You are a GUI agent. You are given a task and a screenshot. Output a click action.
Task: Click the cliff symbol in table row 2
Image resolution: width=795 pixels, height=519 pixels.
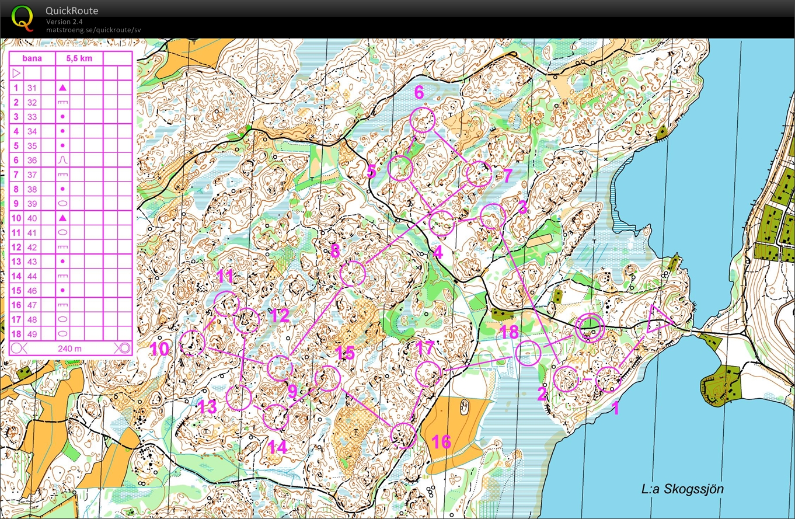[62, 102]
